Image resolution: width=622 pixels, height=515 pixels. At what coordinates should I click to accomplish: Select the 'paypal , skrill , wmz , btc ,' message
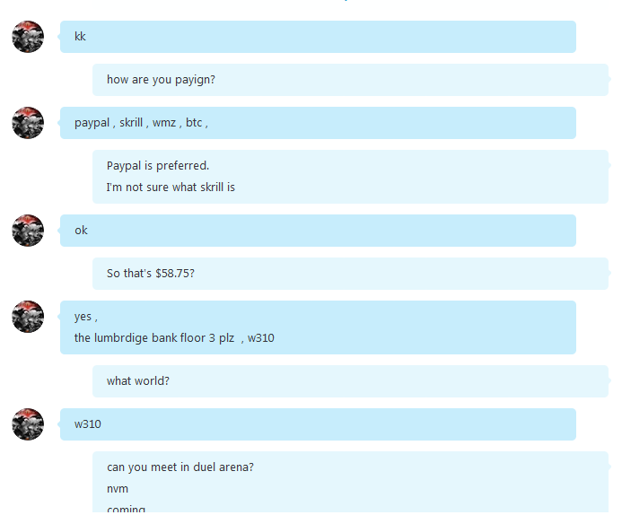(318, 123)
